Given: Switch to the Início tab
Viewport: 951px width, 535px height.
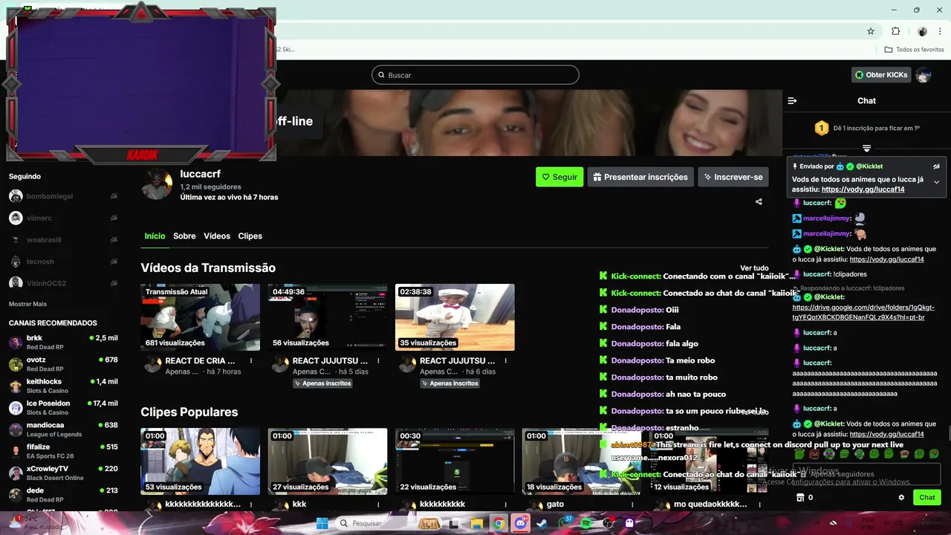Looking at the screenshot, I should (x=155, y=236).
